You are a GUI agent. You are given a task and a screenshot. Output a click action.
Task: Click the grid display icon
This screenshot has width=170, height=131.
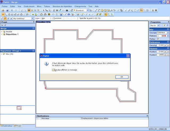tap(147, 10)
